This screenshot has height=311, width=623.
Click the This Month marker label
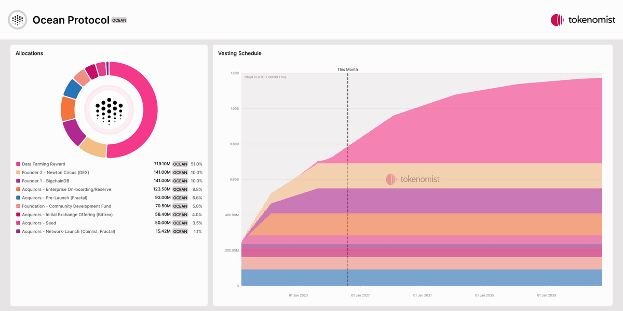347,69
